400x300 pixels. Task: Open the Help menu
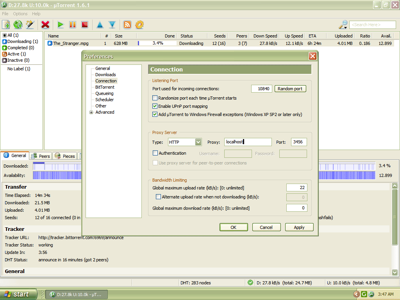click(x=36, y=14)
